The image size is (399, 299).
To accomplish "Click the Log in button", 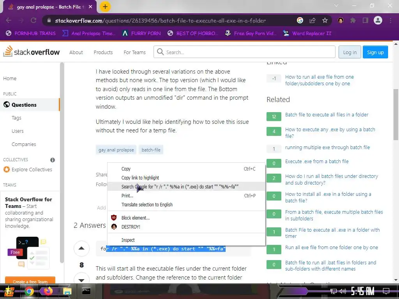I will (350, 52).
